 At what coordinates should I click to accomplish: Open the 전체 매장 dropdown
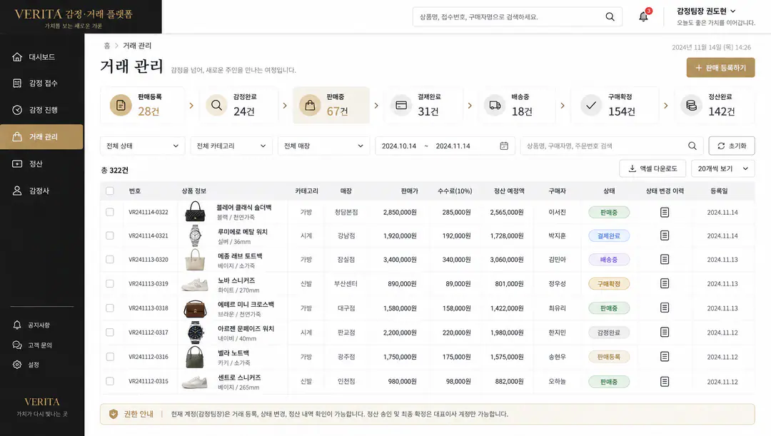323,146
